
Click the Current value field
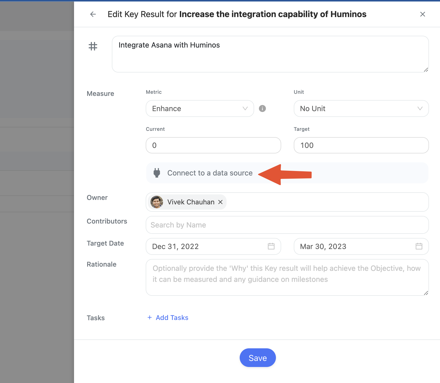pos(213,145)
